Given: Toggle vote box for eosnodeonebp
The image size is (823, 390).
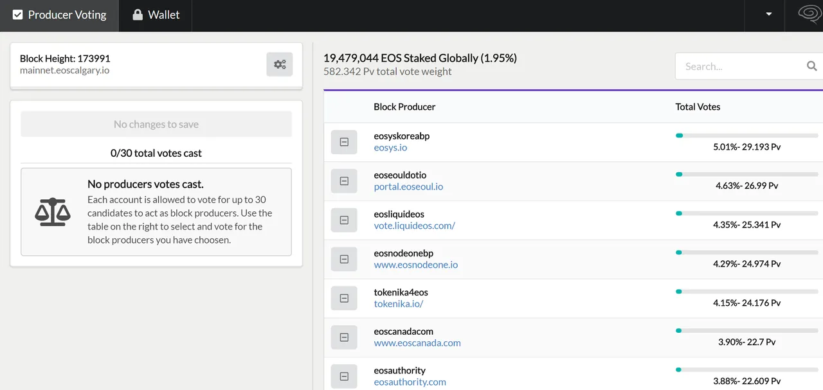Looking at the screenshot, I should [x=344, y=260].
